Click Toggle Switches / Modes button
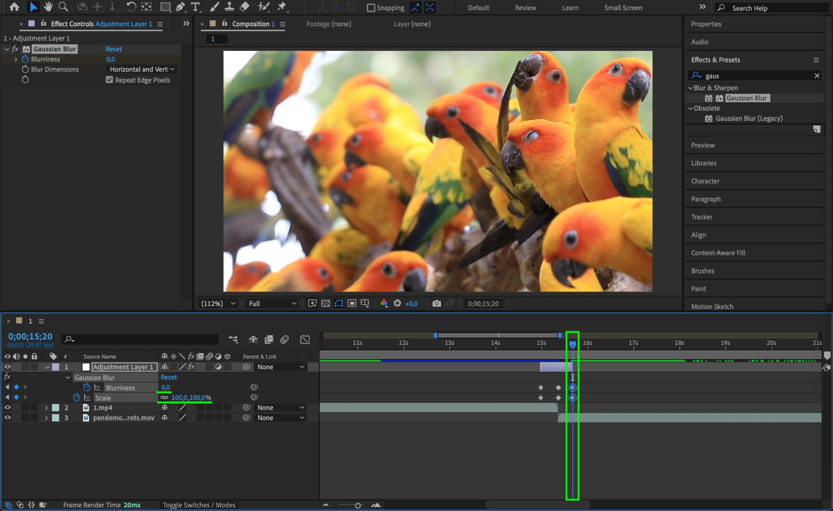Screen dimensions: 833x511 (199, 505)
